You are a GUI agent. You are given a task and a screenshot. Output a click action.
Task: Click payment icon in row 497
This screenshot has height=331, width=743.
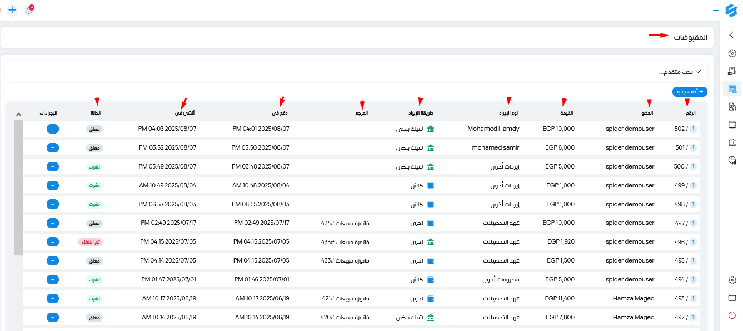coord(430,223)
